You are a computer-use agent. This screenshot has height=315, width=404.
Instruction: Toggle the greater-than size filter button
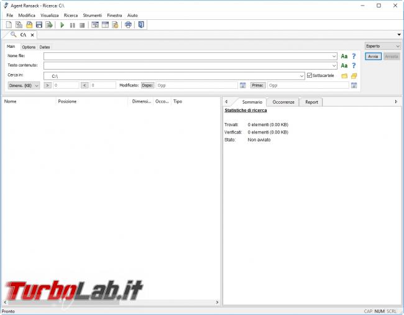point(47,85)
